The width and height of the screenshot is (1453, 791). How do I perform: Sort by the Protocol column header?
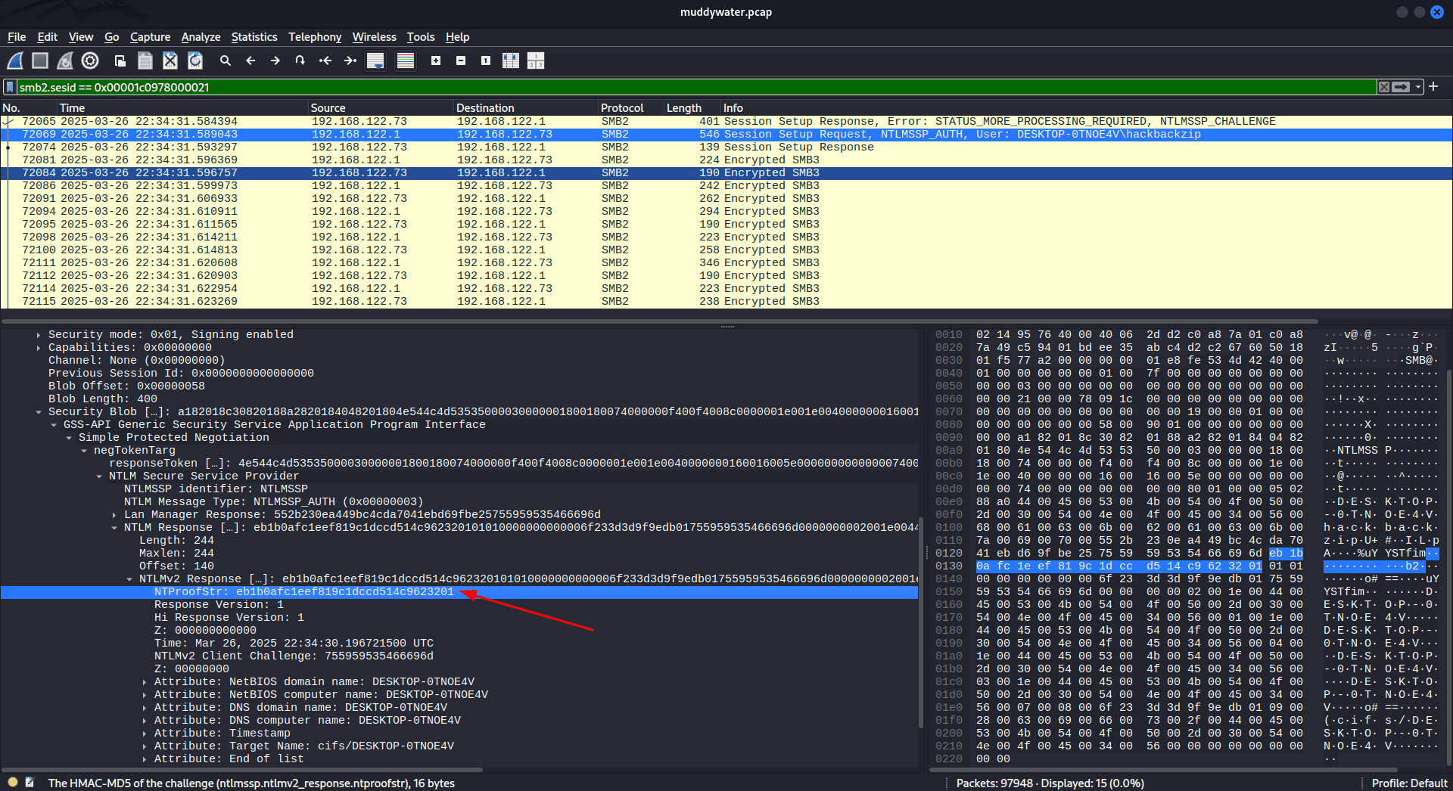630,108
